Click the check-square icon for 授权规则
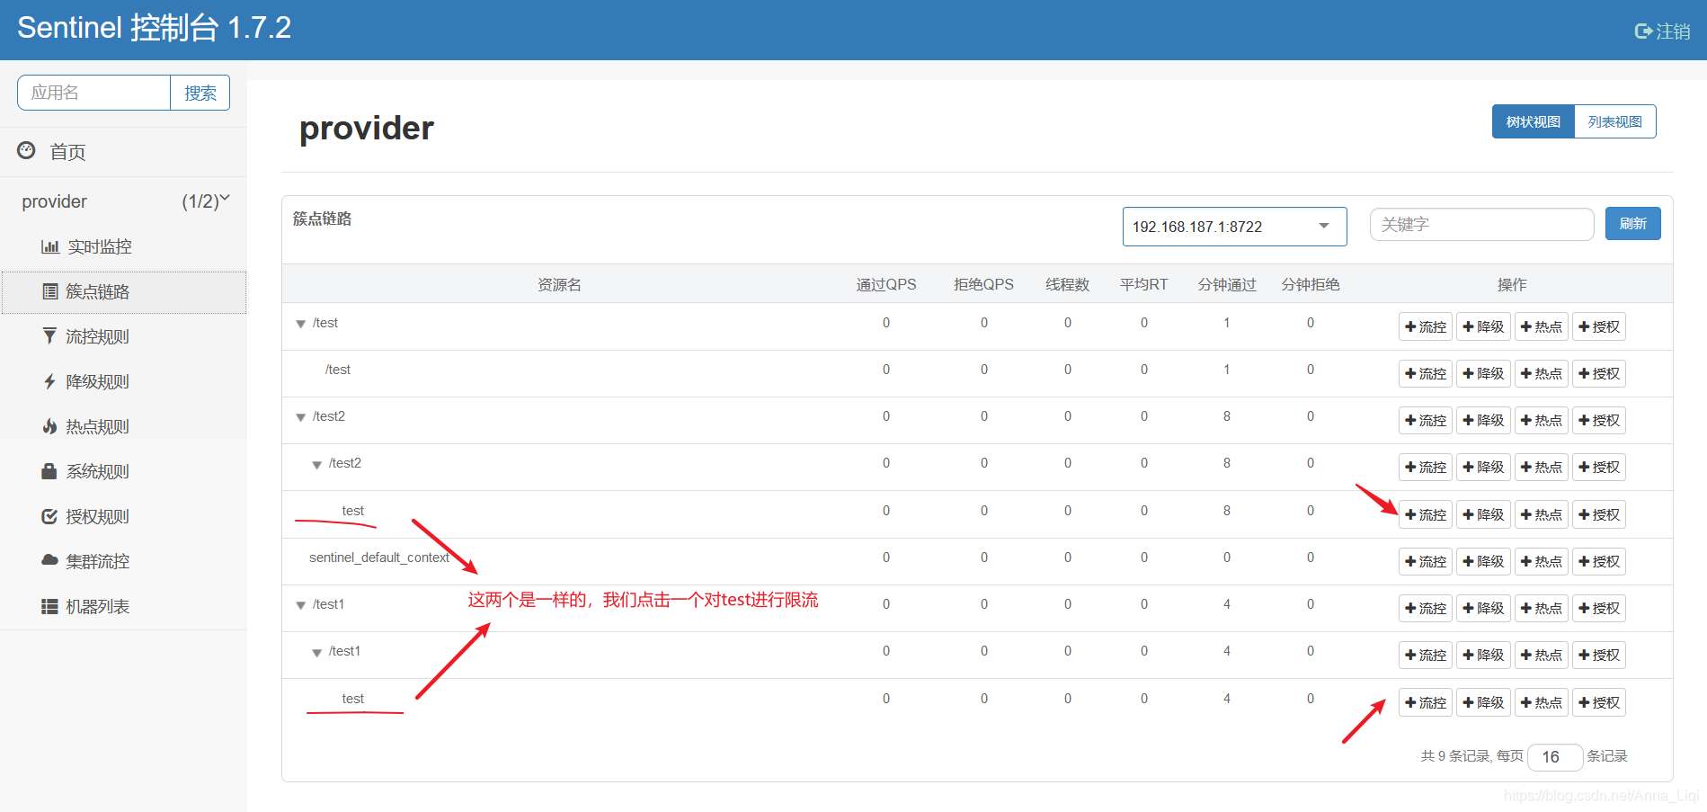1707x812 pixels. point(50,516)
